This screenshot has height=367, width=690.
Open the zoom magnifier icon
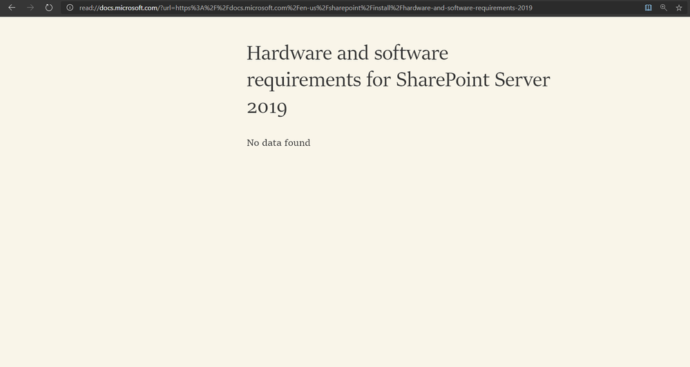664,8
